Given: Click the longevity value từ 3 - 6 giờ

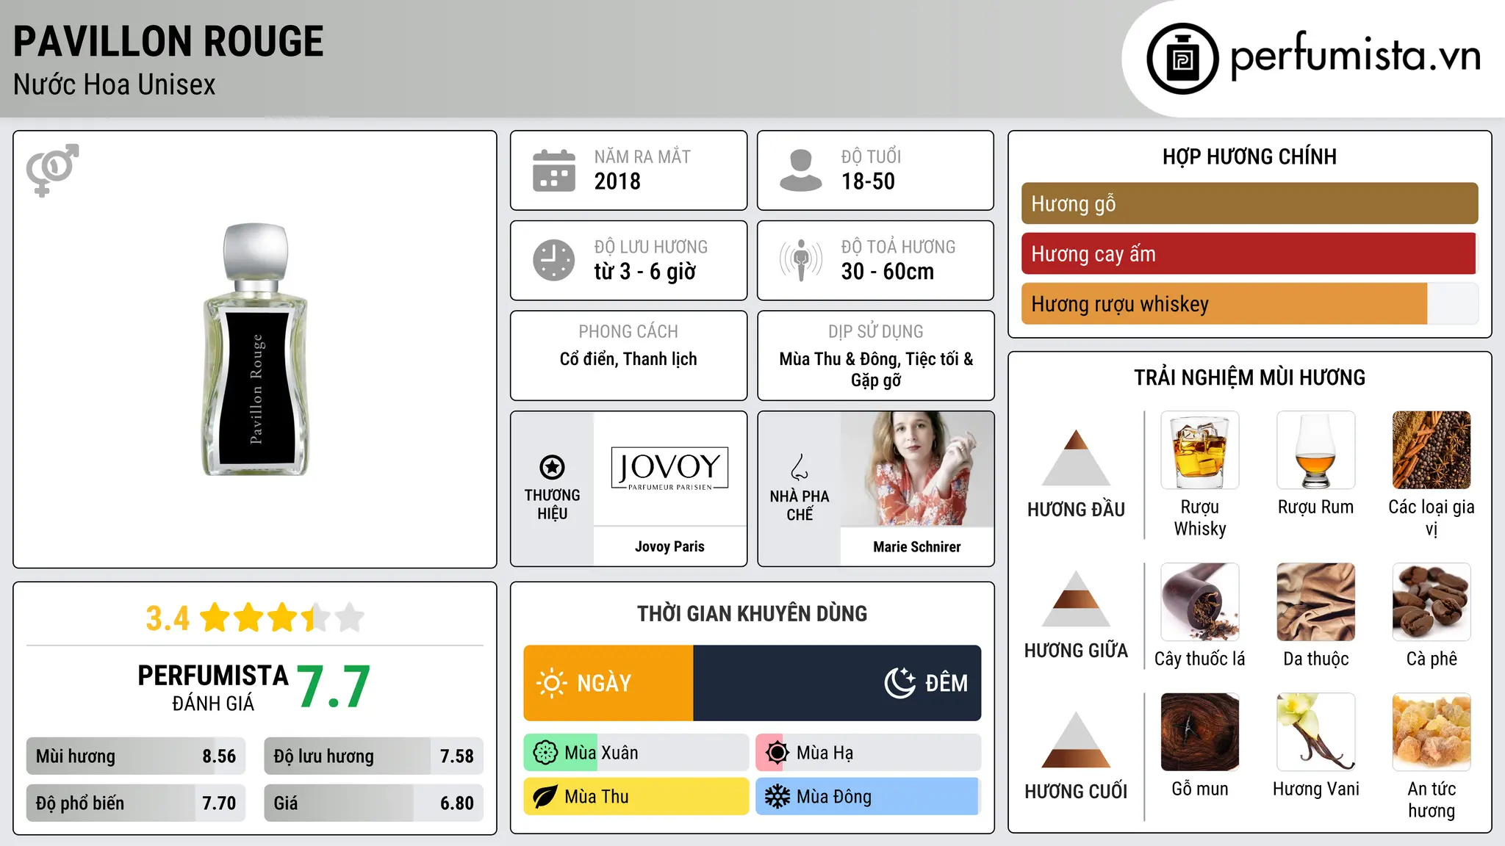Looking at the screenshot, I should pos(645,272).
